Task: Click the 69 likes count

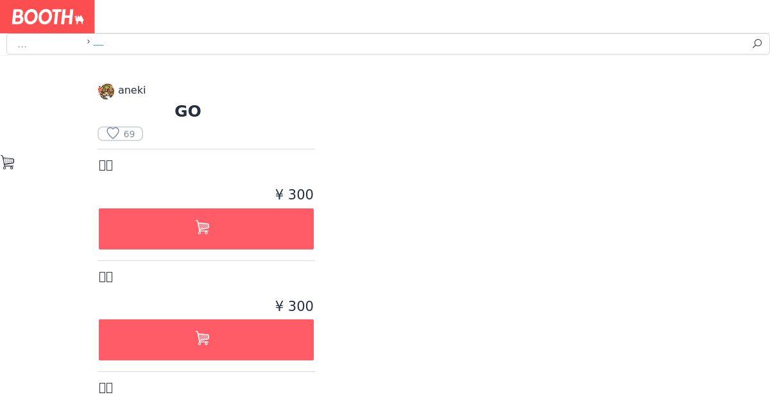Action: point(129,134)
